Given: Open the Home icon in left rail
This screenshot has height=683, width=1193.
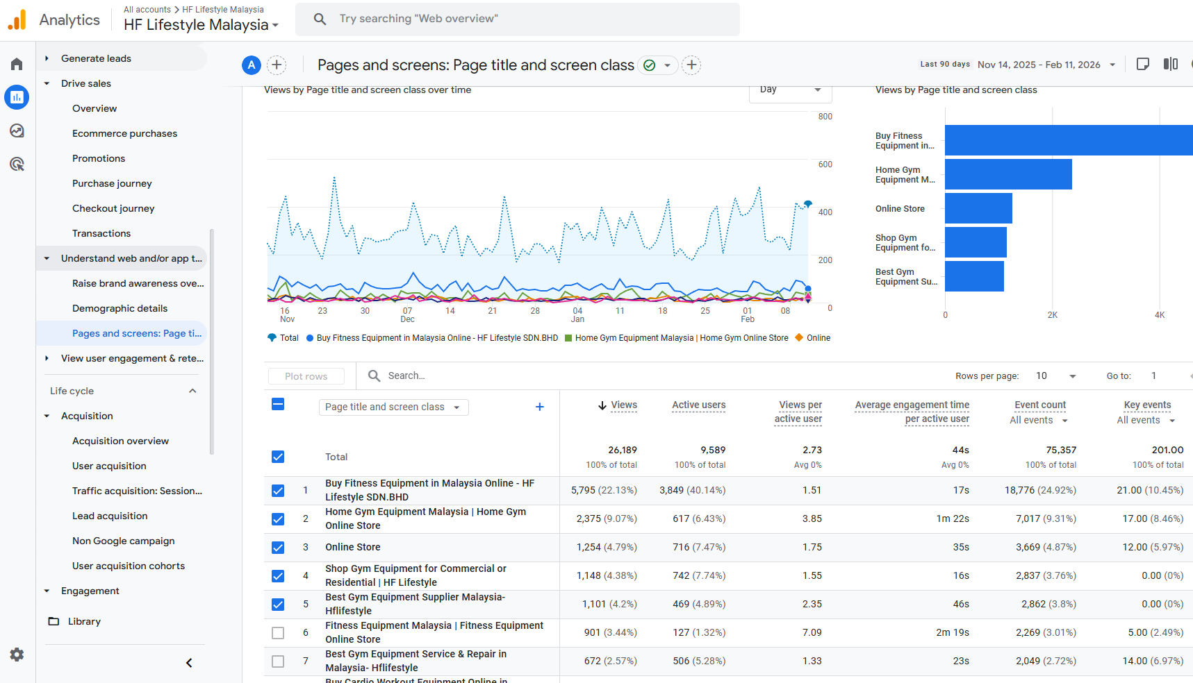Looking at the screenshot, I should tap(17, 65).
